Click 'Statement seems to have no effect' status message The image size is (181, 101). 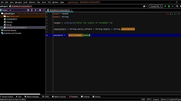tap(13, 100)
